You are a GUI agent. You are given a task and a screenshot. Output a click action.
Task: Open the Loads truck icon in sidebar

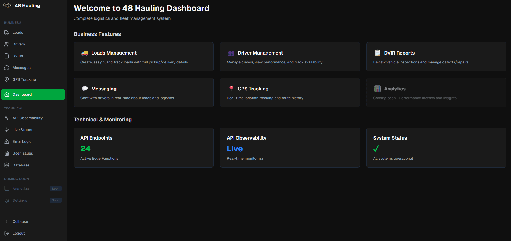7,32
